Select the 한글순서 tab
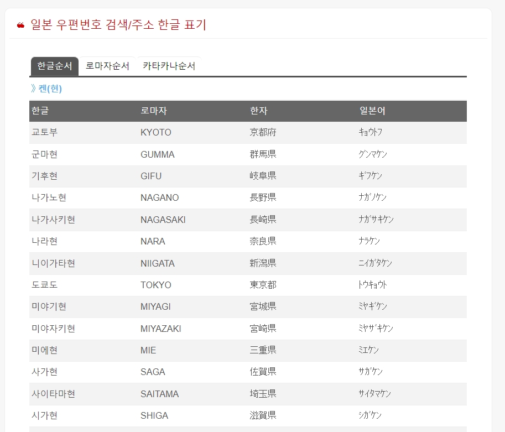This screenshot has height=432, width=505. click(x=53, y=66)
